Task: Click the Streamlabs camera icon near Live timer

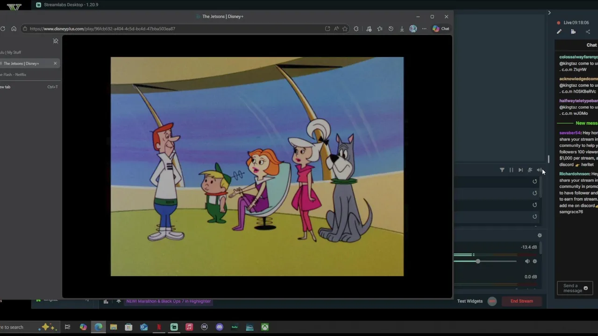Action: pyautogui.click(x=573, y=32)
